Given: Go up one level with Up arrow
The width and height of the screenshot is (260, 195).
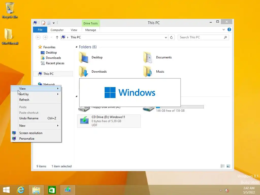Looking at the screenshot, I should click(57, 37).
